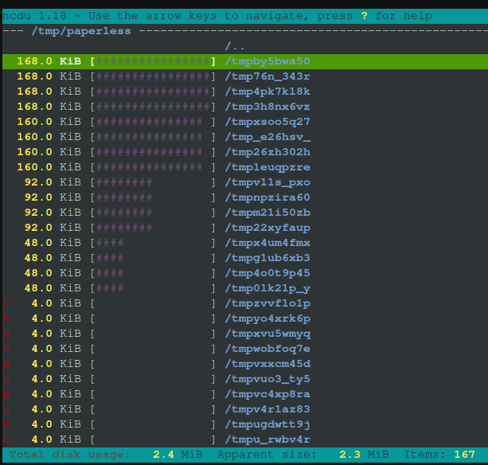Select the /tmp_e26hsv_ directory entry
This screenshot has height=465, width=488.
pyautogui.click(x=267, y=137)
